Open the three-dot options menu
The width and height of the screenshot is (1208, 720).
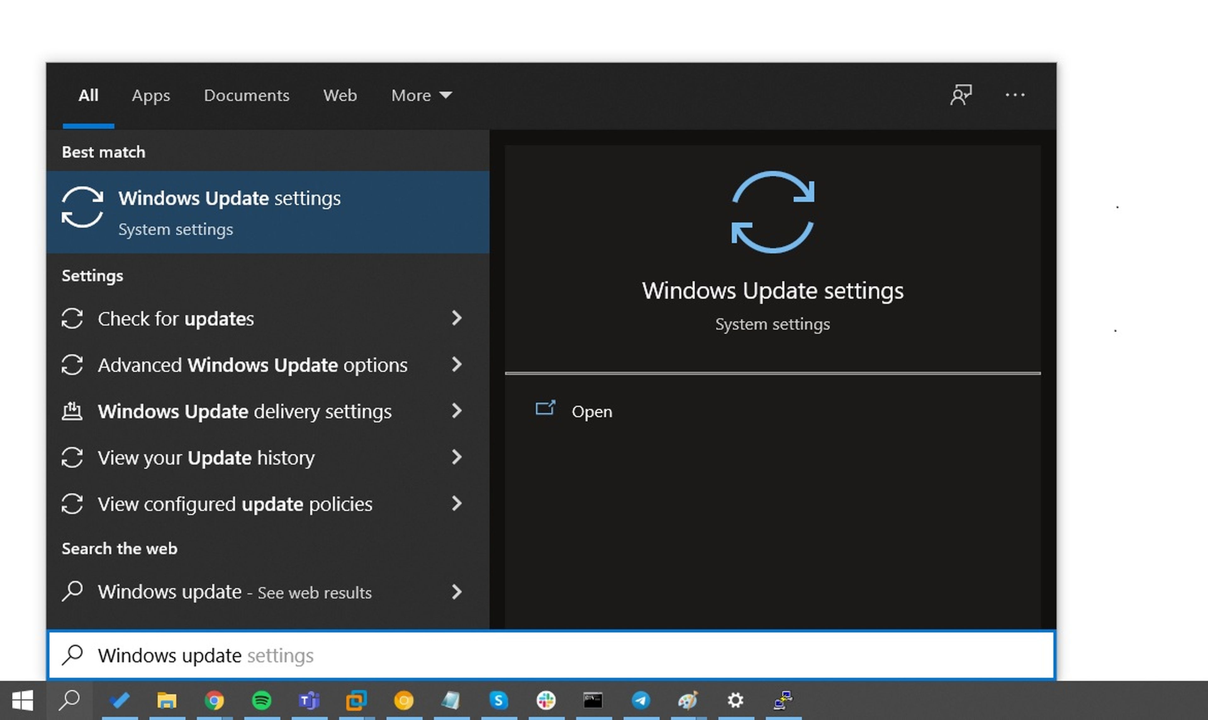point(1015,95)
